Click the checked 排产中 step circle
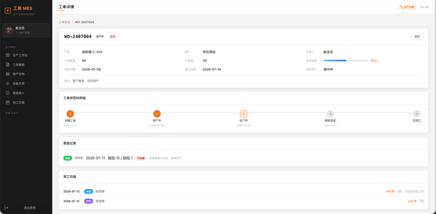 [157, 114]
